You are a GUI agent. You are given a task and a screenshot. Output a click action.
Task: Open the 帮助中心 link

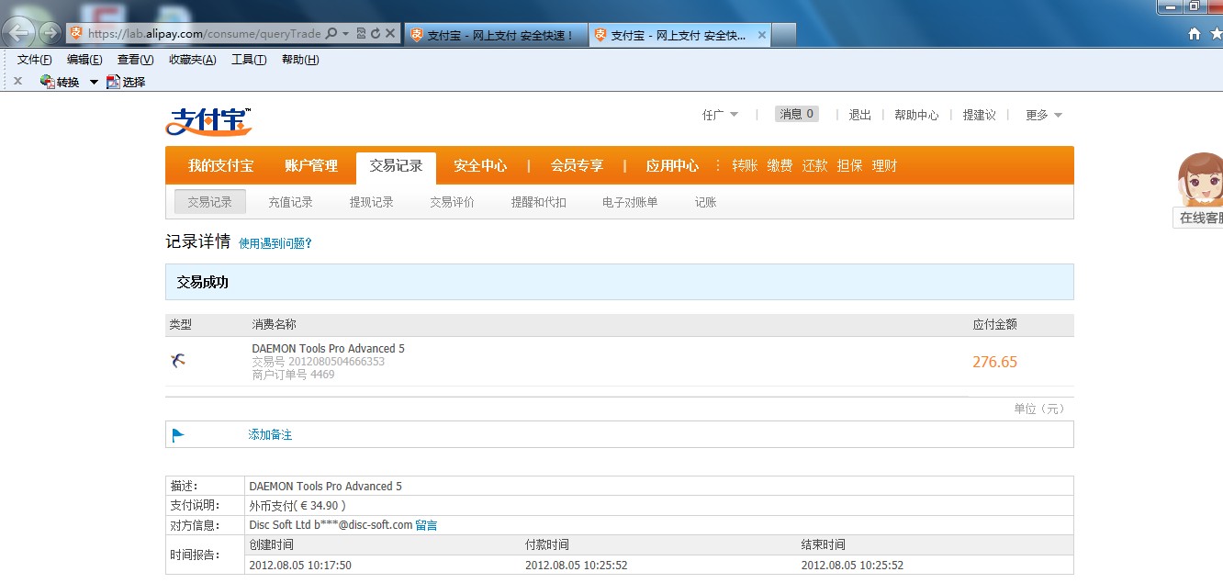[x=916, y=115]
